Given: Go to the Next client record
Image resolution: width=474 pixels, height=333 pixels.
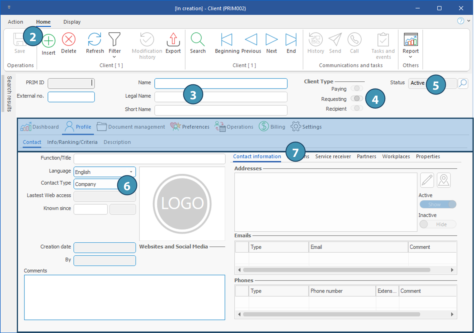Looking at the screenshot, I should pyautogui.click(x=271, y=40).
